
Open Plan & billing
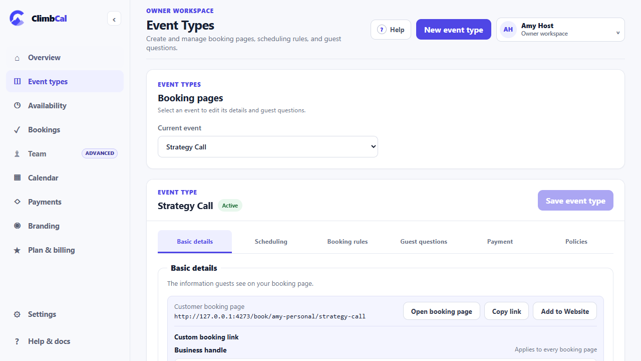[65, 250]
